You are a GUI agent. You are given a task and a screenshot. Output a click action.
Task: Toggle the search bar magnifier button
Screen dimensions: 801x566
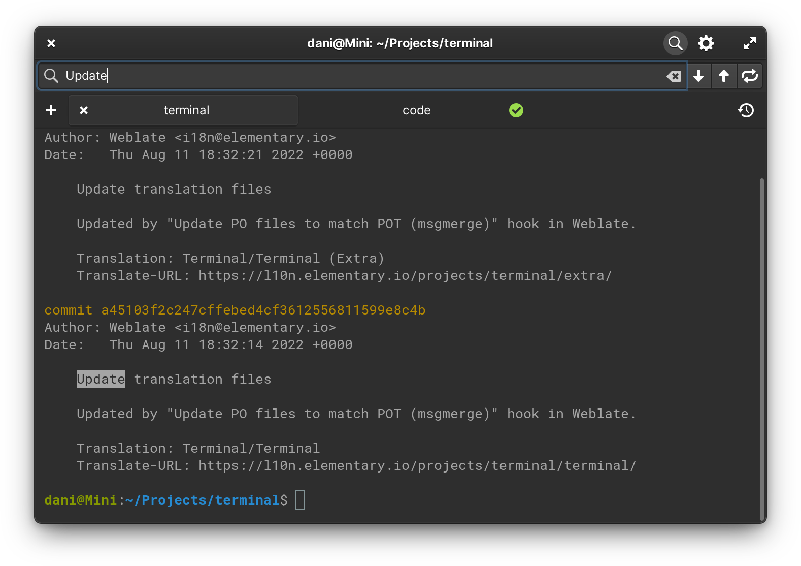coord(675,43)
